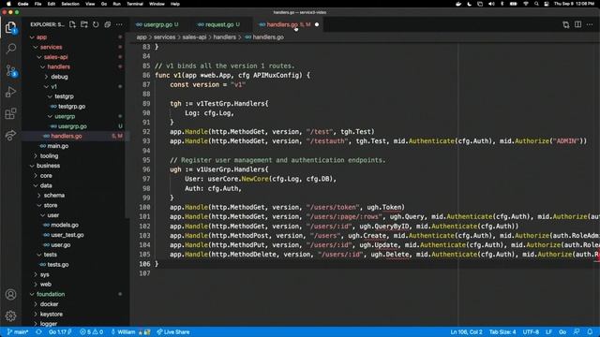
Task: Open Spotlight search in the menu bar
Action: [x=536, y=4]
